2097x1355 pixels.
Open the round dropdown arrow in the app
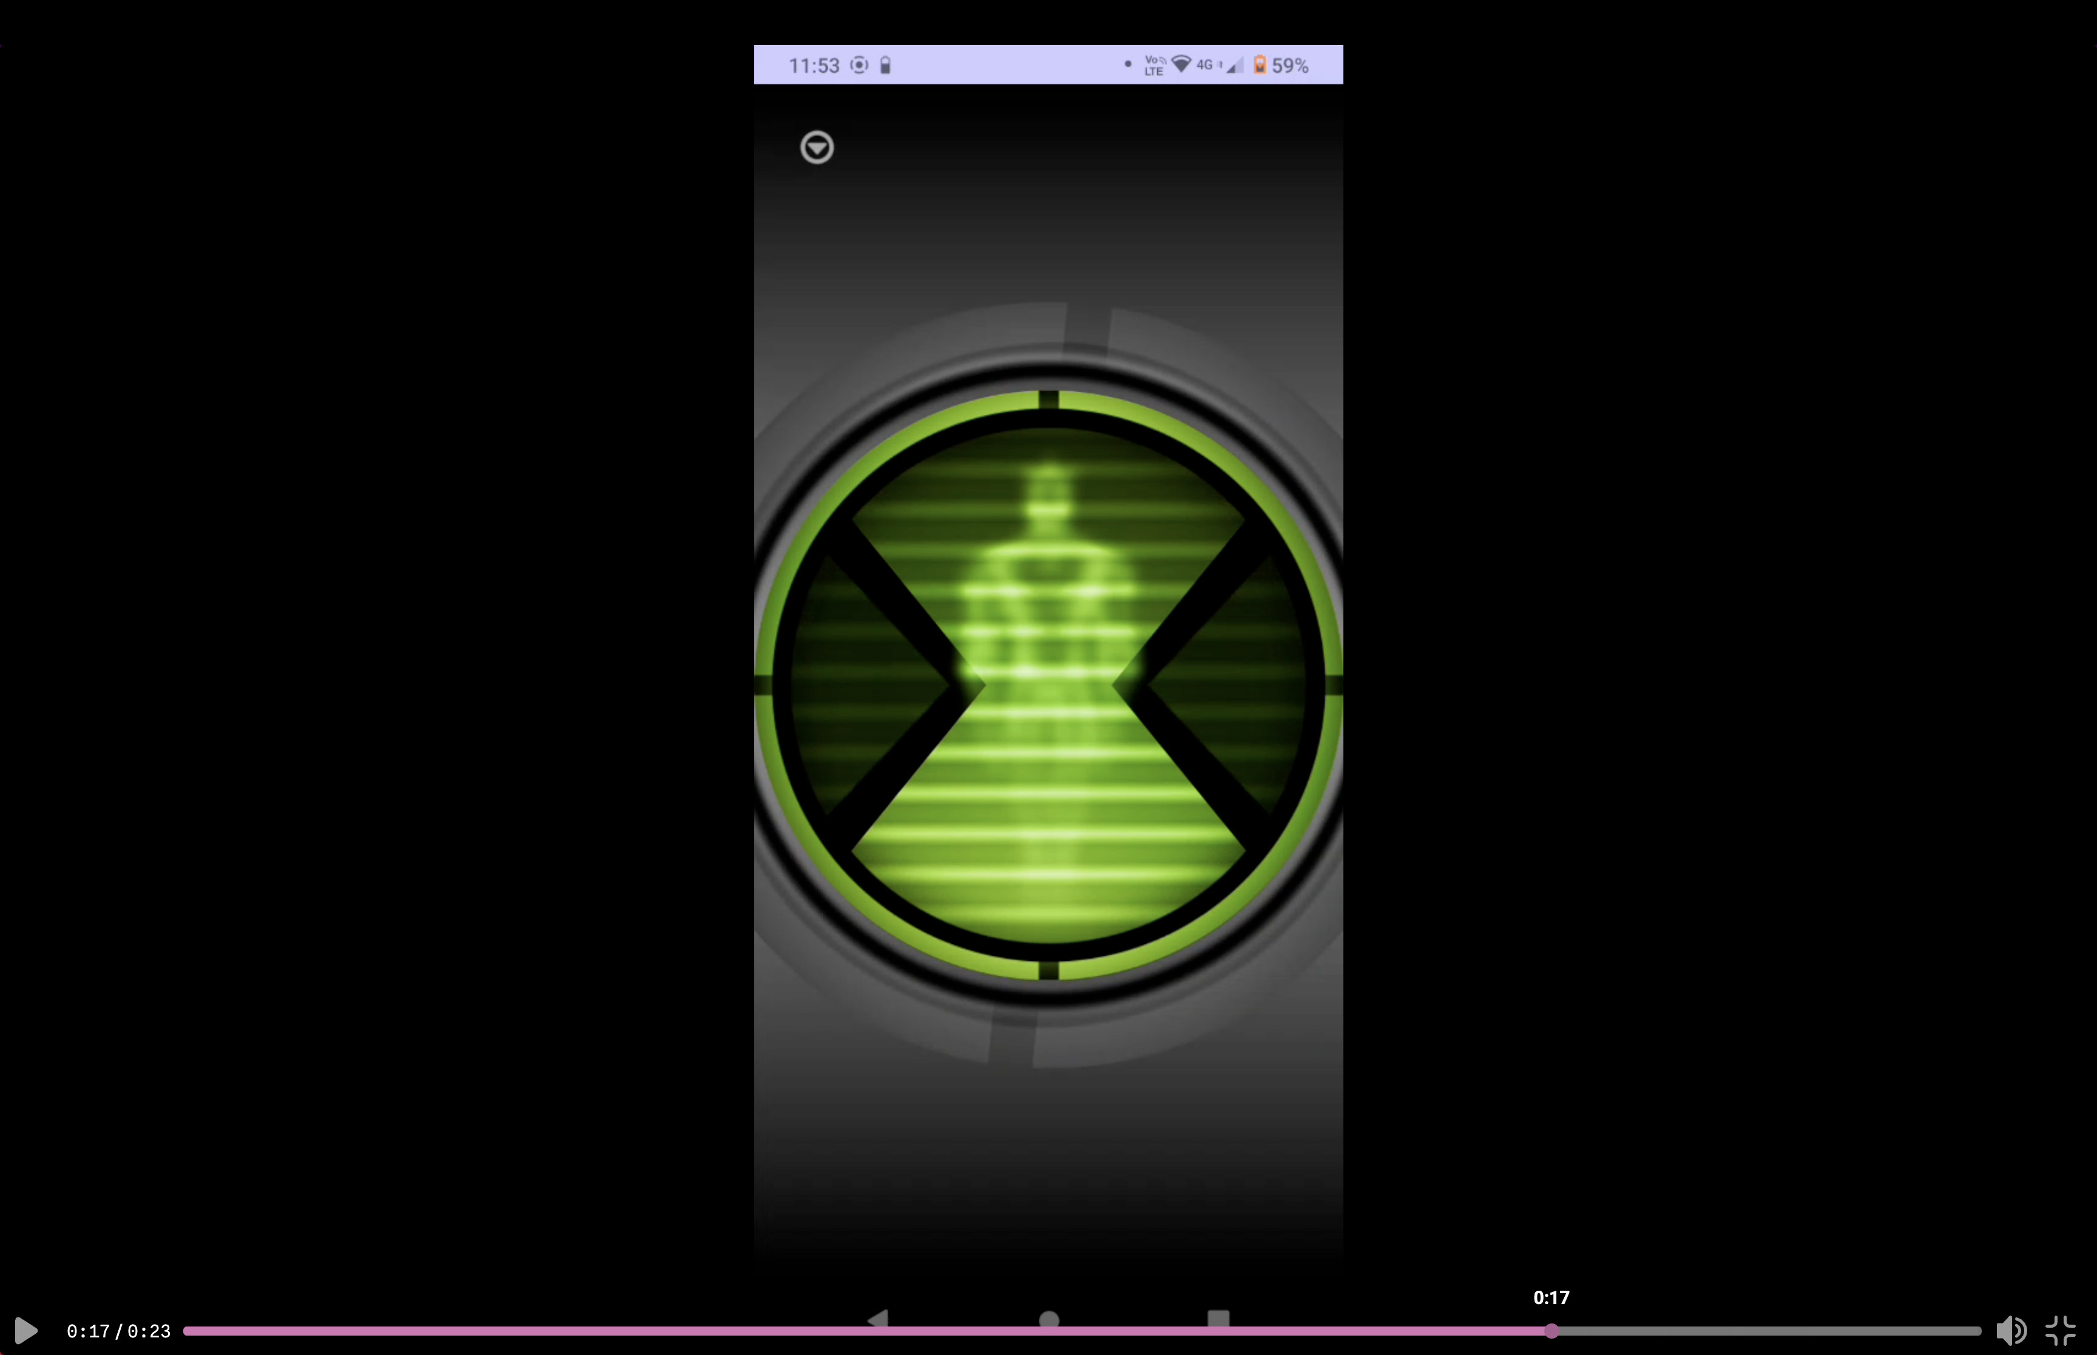point(817,147)
